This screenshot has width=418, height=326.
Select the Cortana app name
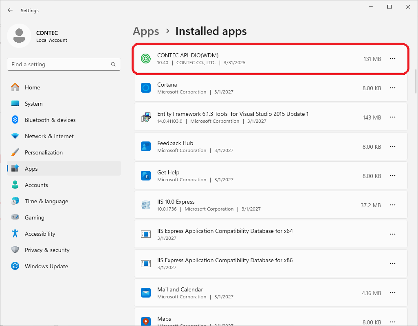tap(167, 85)
